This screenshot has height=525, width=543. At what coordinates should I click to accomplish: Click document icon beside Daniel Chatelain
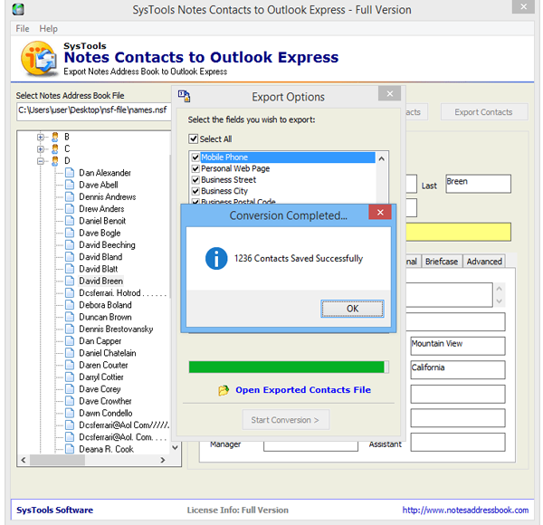[70, 353]
